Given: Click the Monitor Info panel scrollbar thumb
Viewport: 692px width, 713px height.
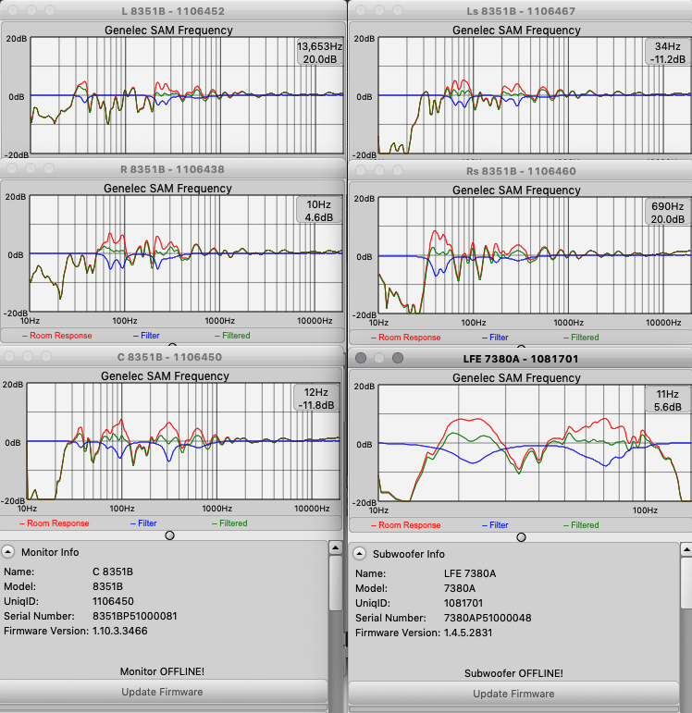Looking at the screenshot, I should coord(335,583).
